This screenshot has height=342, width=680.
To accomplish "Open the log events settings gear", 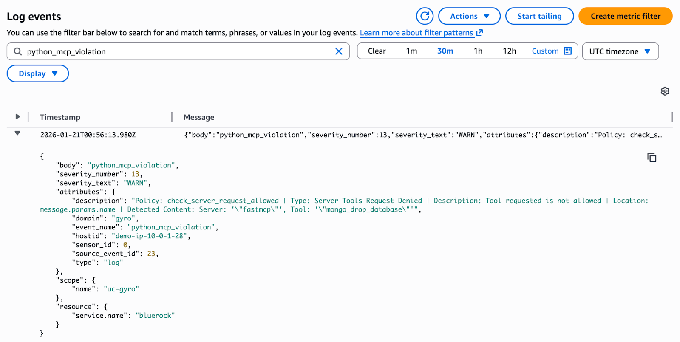I will pyautogui.click(x=665, y=91).
